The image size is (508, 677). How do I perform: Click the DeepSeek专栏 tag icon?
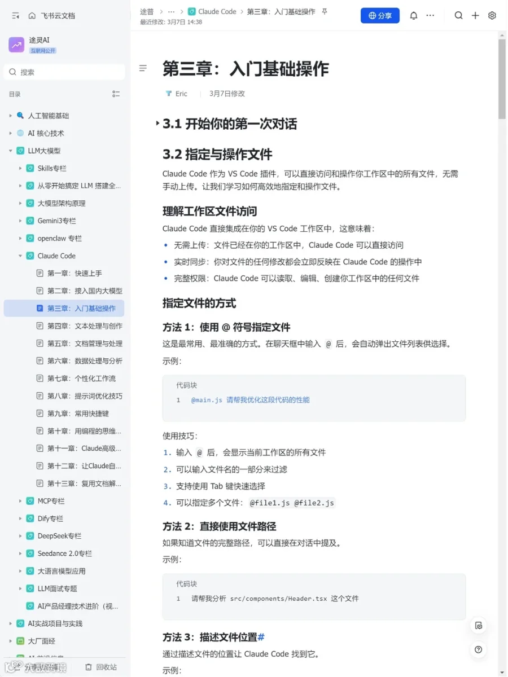coord(30,536)
